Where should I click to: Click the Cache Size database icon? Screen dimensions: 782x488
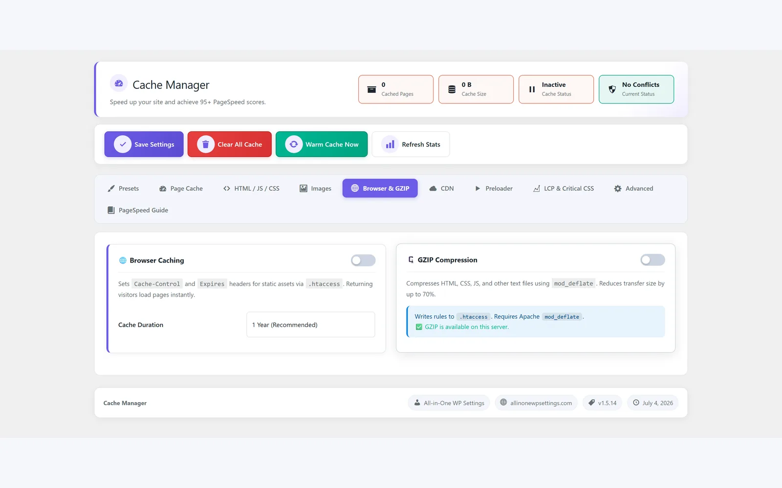click(x=452, y=89)
